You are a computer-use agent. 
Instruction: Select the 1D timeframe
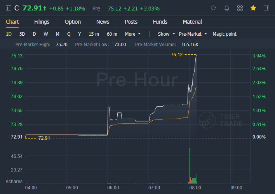[9, 34]
